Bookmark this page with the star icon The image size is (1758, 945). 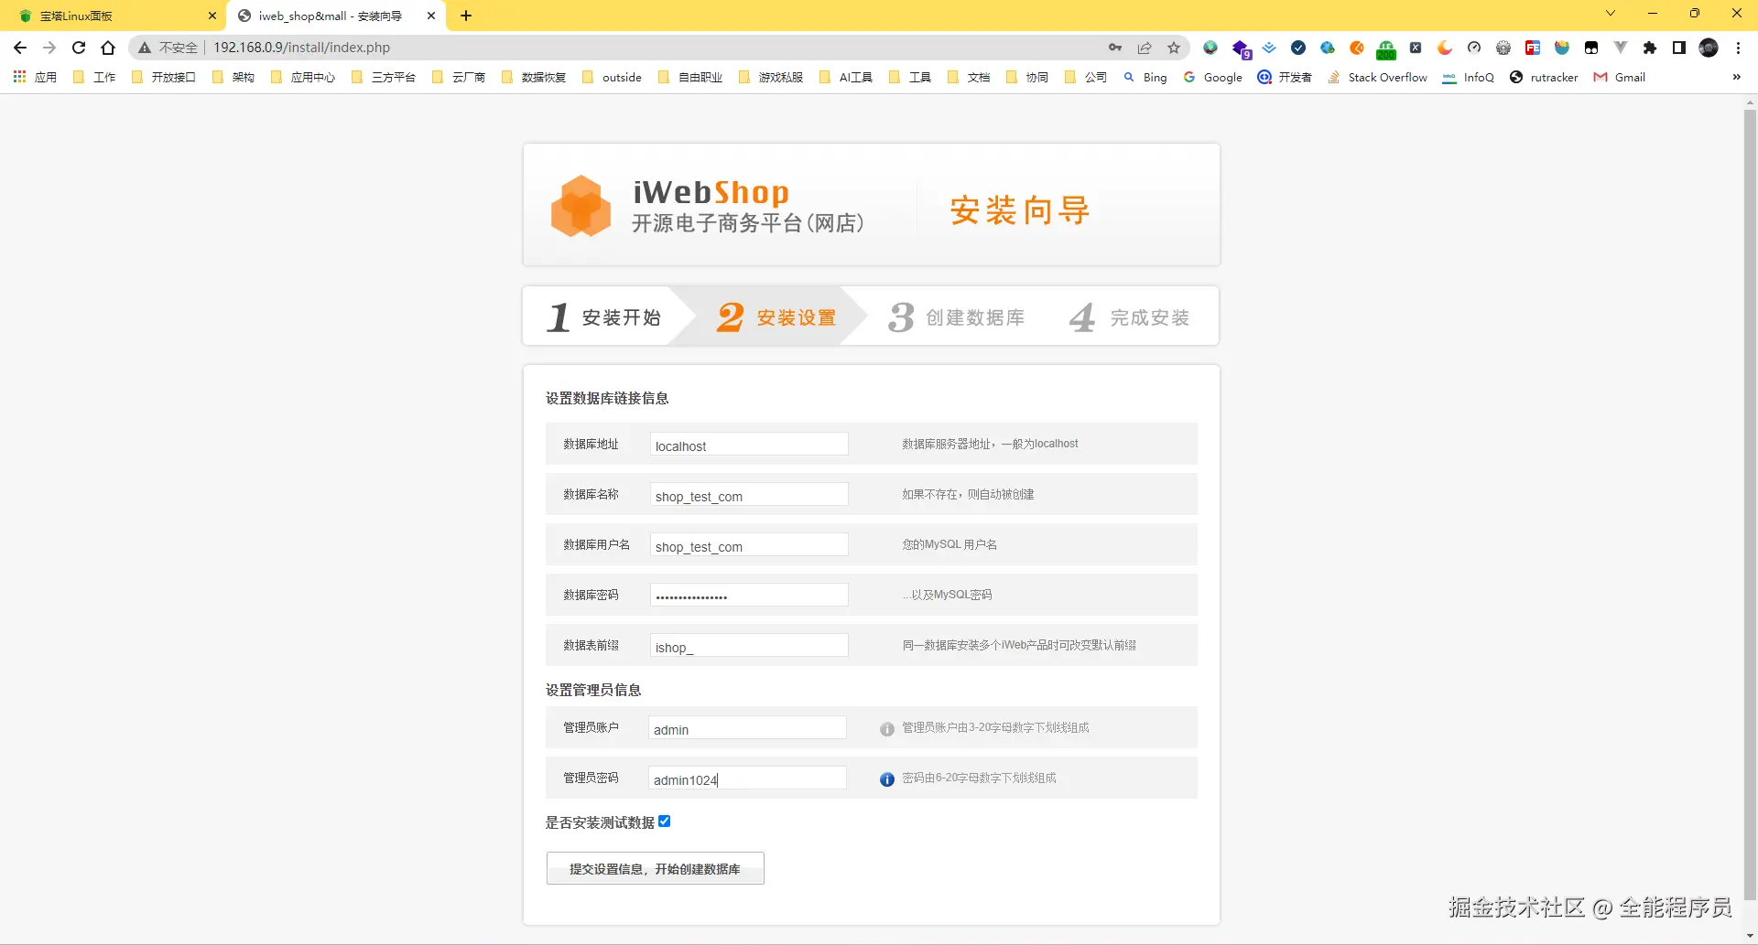click(1174, 48)
